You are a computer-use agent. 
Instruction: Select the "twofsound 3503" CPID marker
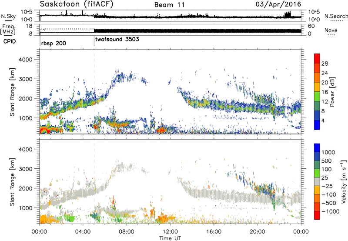click(117, 40)
